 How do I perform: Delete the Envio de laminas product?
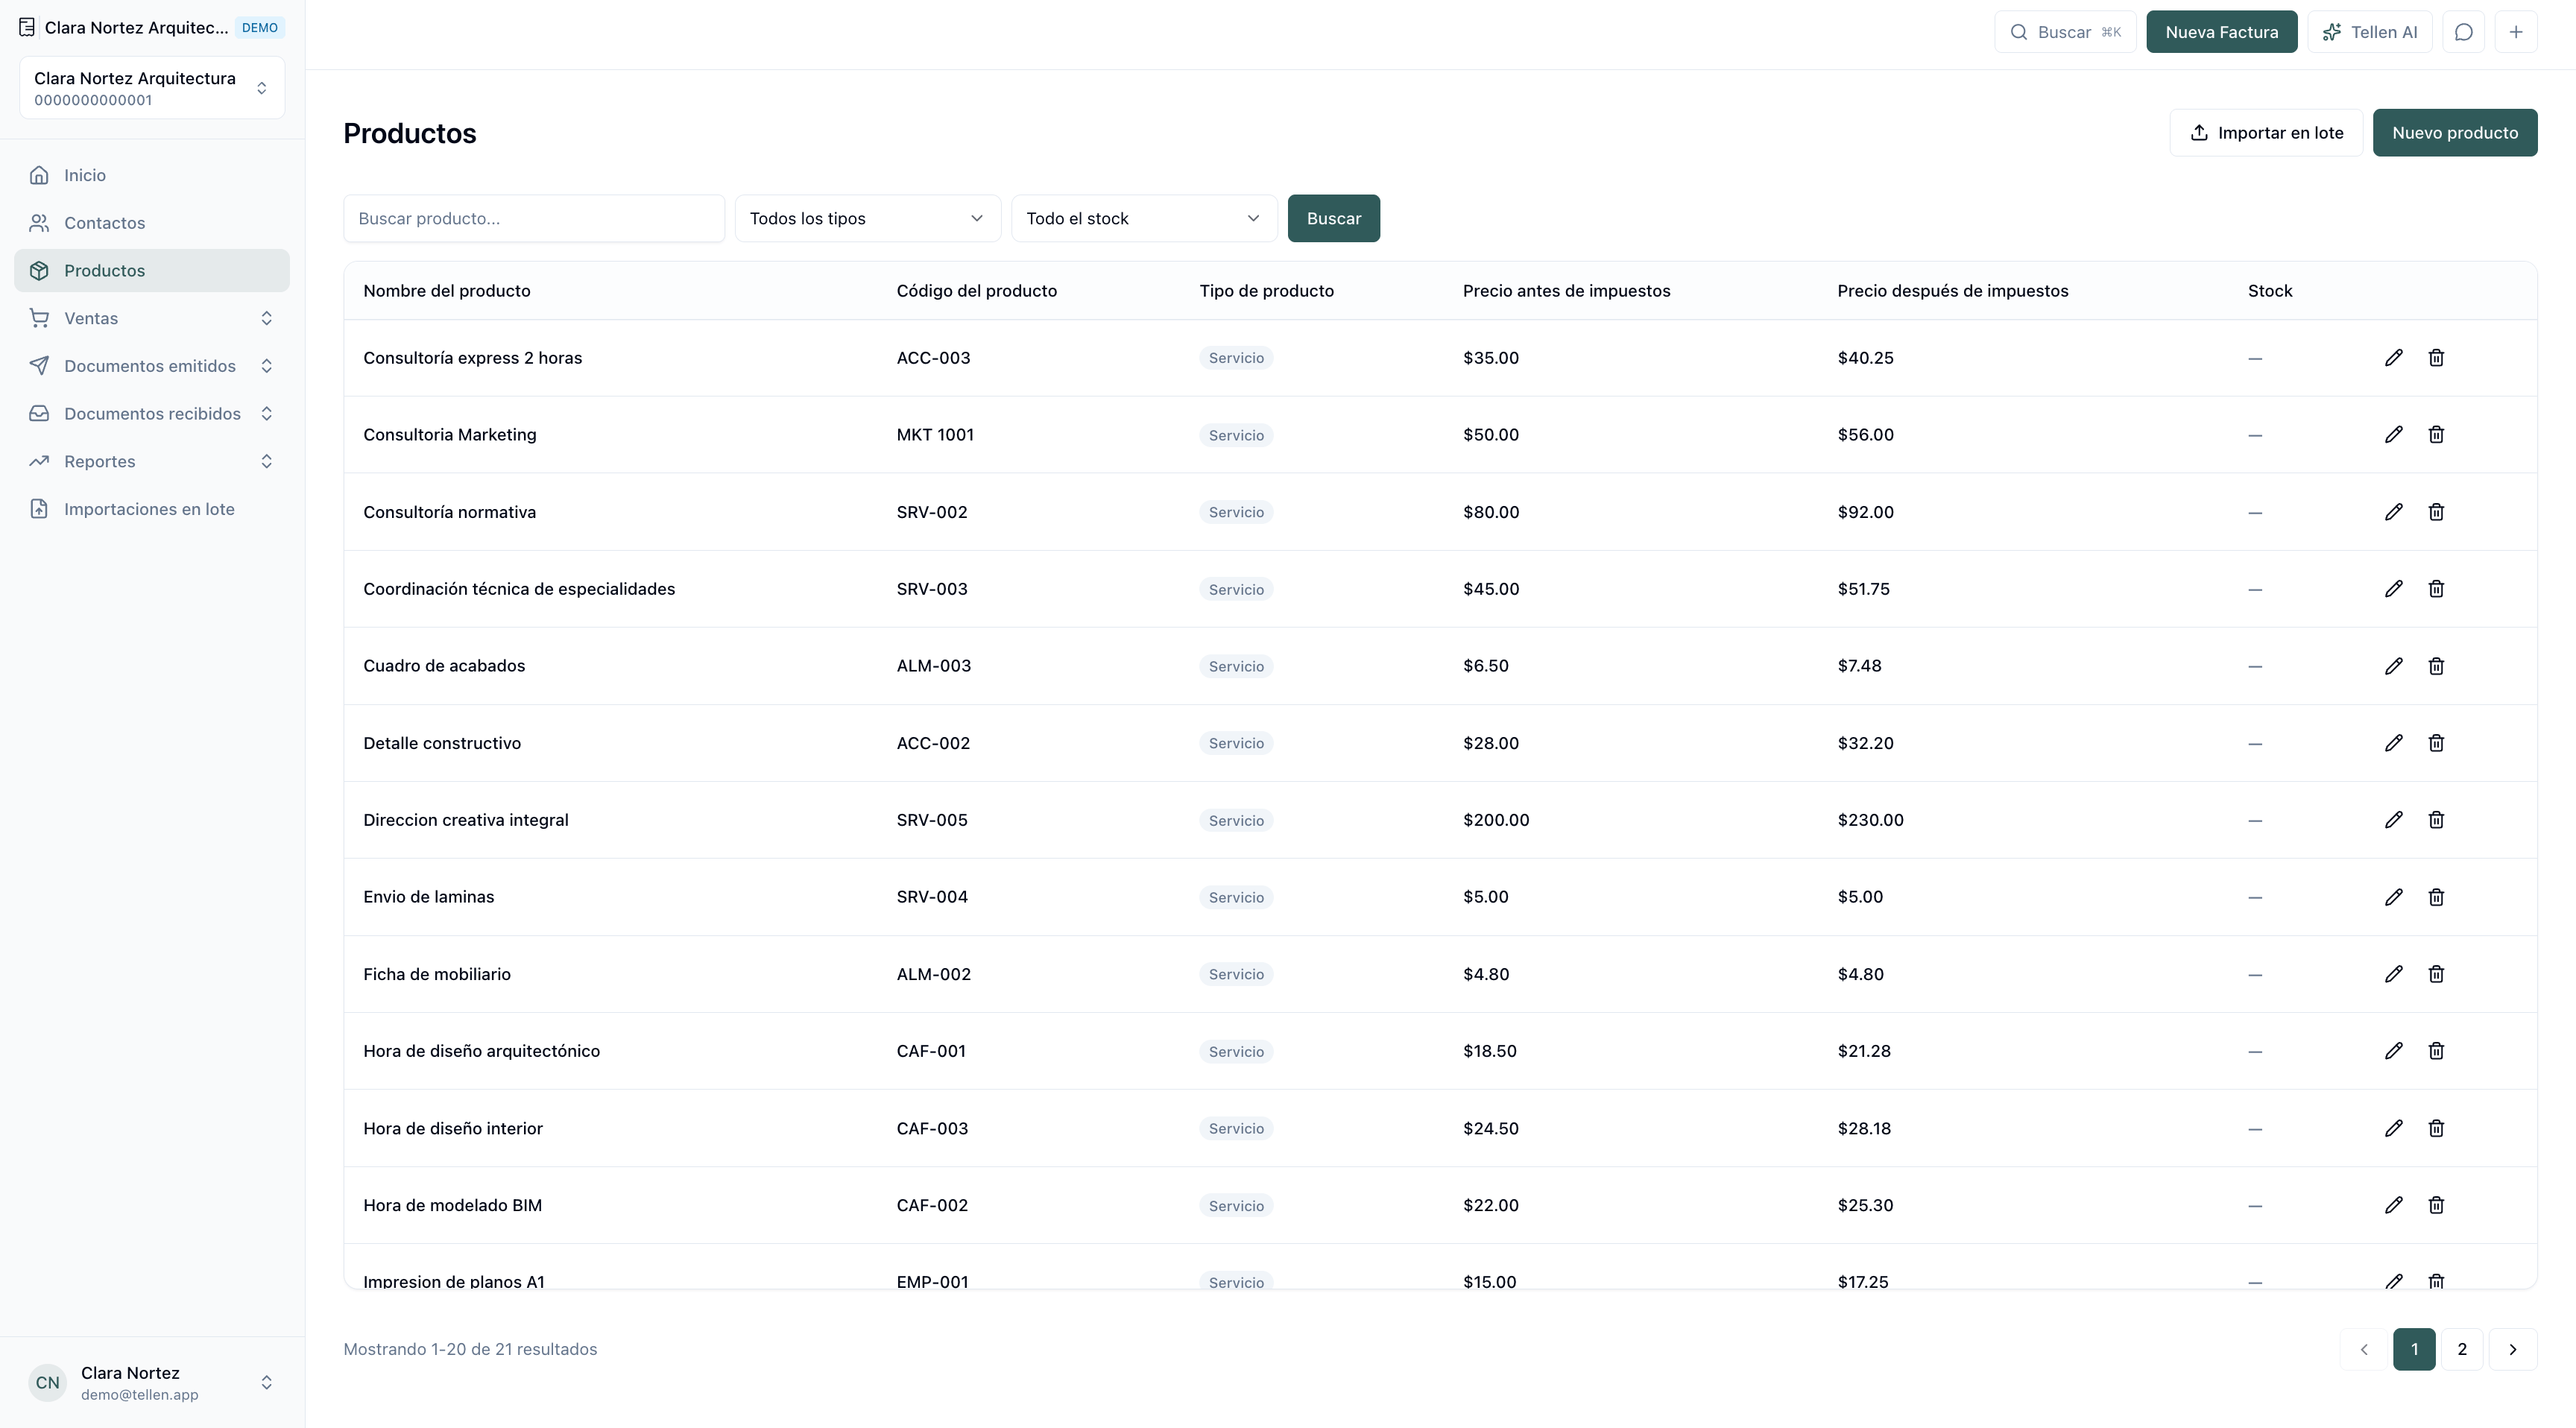[x=2436, y=897]
